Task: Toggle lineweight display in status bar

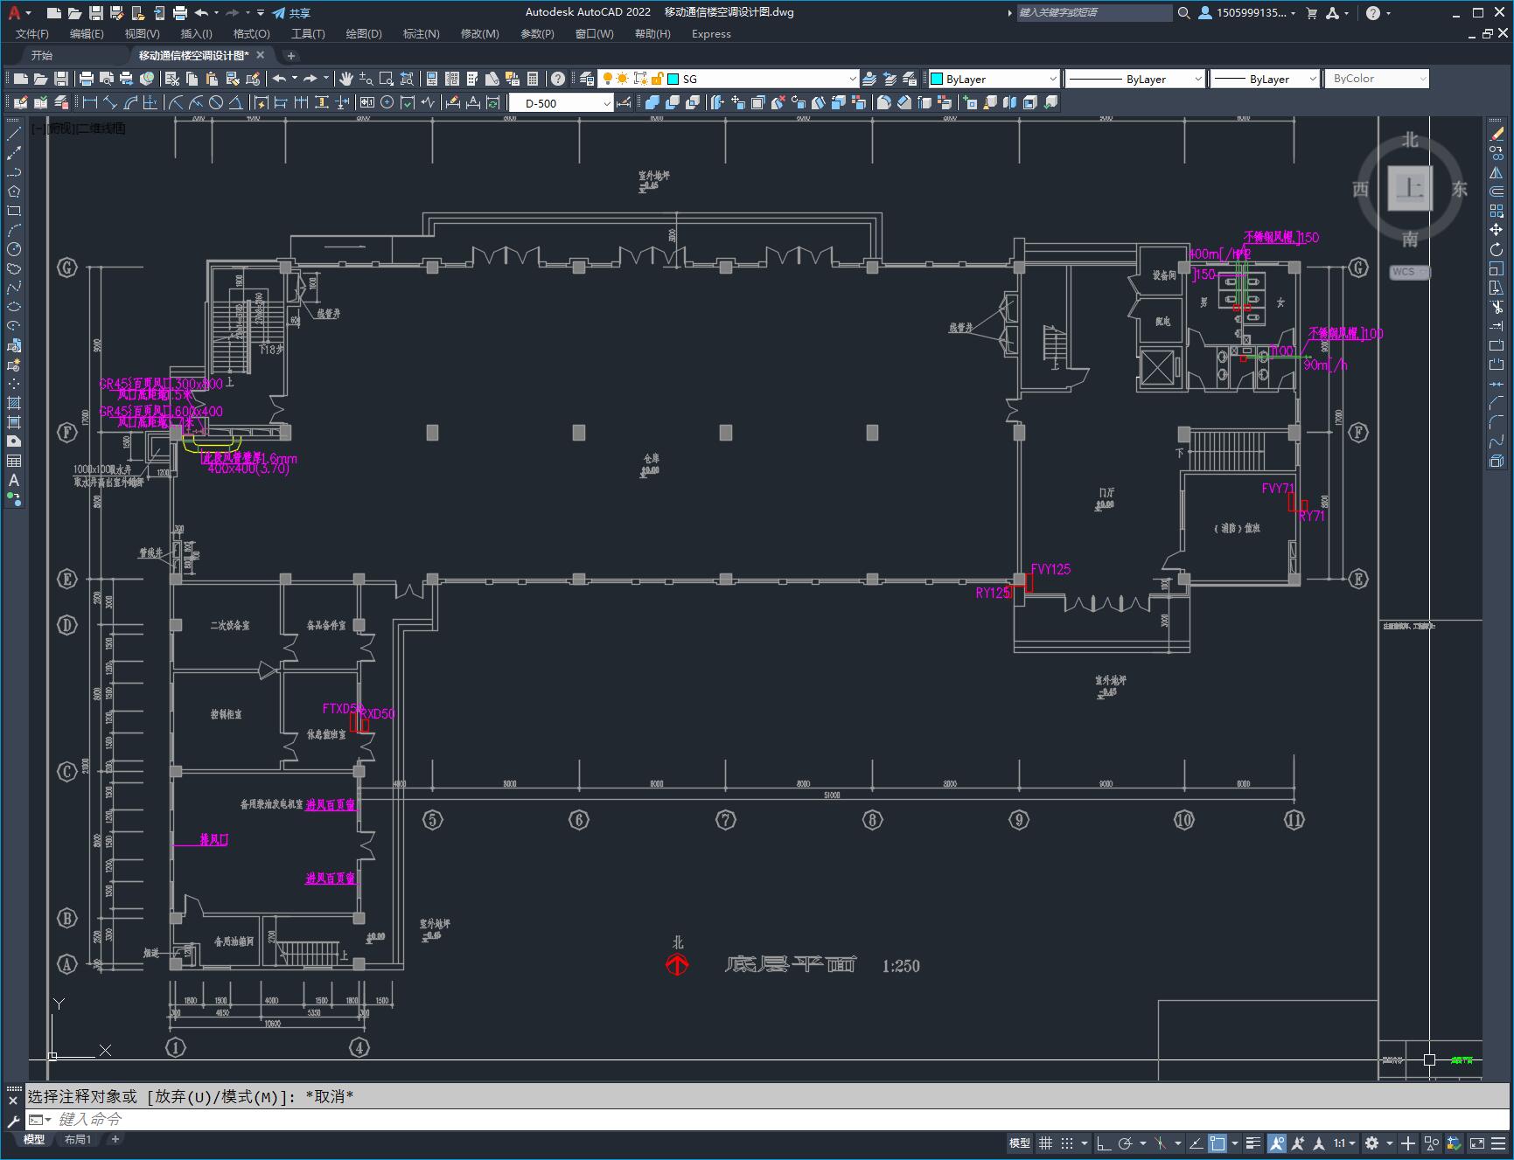Action: [x=1253, y=1143]
